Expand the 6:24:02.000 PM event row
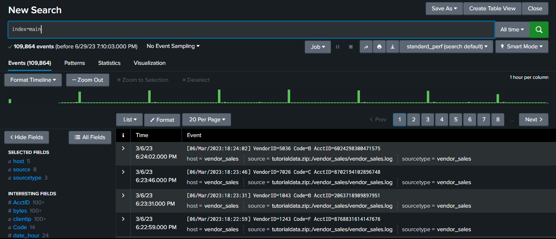556x239 pixels. 123,148
